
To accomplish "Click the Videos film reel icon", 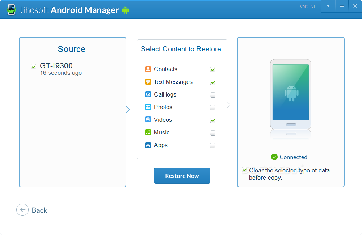I will pyautogui.click(x=148, y=119).
